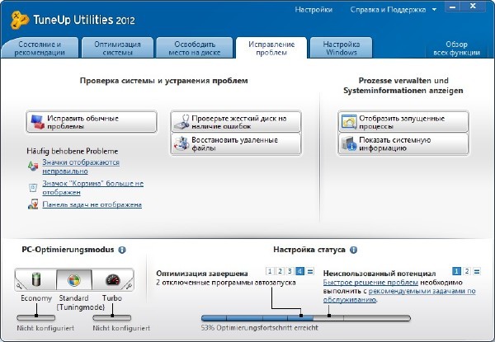Select page 4 of Оптимизация завершена
The height and width of the screenshot is (342, 495).
300,271
